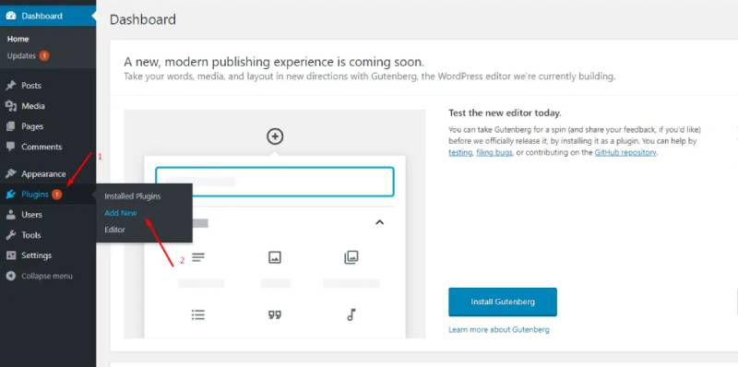This screenshot has width=738, height=367.
Task: Click Collapse menu text
Action: (47, 277)
